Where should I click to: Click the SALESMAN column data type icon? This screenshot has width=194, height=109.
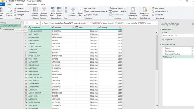[30, 28]
